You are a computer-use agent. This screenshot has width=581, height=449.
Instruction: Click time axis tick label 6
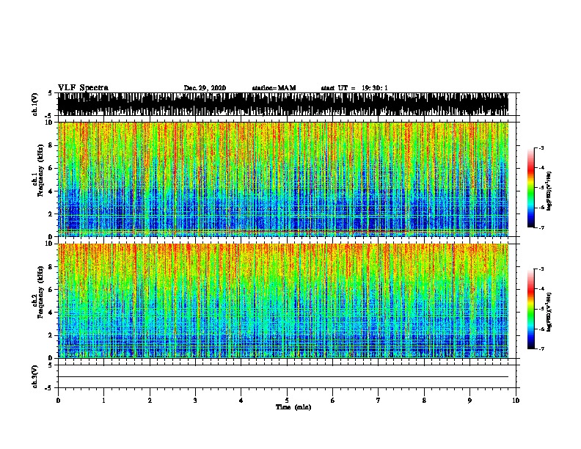point(333,401)
